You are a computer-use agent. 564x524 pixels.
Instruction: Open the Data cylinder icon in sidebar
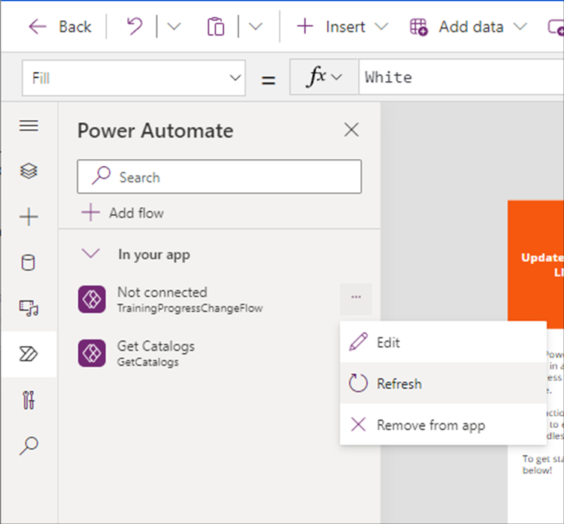pyautogui.click(x=29, y=263)
